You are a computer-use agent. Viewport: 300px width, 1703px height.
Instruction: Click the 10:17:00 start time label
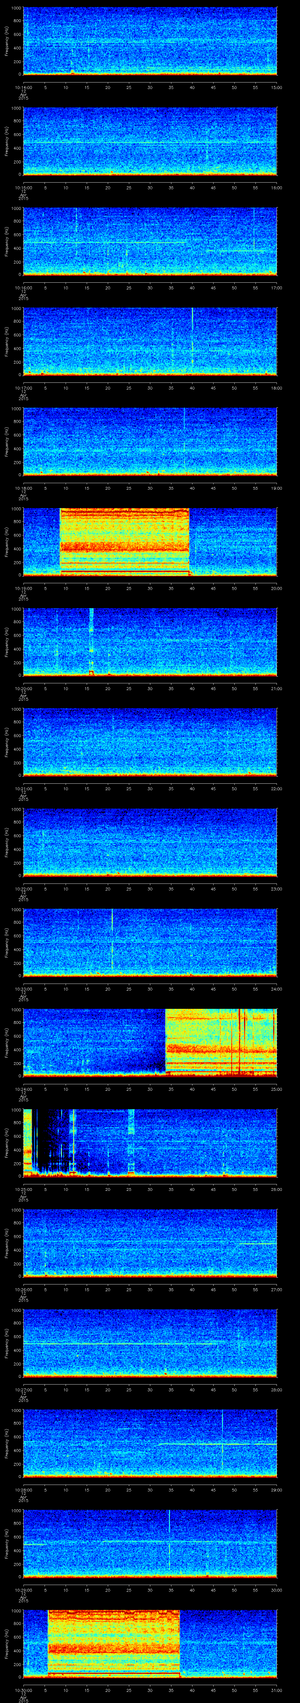point(23,387)
